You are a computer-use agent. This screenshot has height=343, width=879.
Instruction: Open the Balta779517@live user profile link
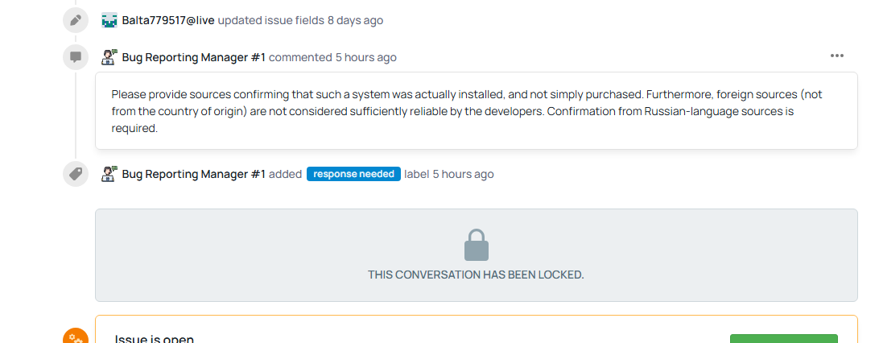click(x=168, y=21)
